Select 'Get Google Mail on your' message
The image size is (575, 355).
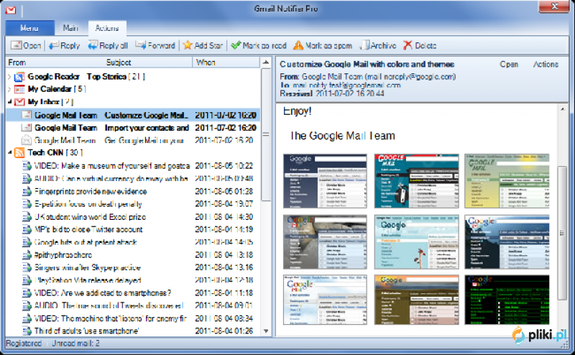[x=133, y=140]
